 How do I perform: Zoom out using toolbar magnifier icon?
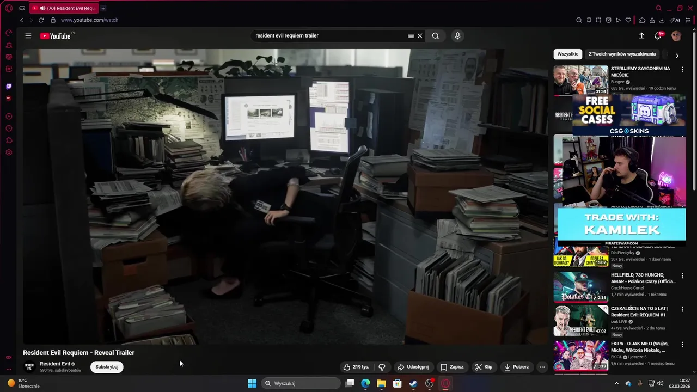[579, 20]
